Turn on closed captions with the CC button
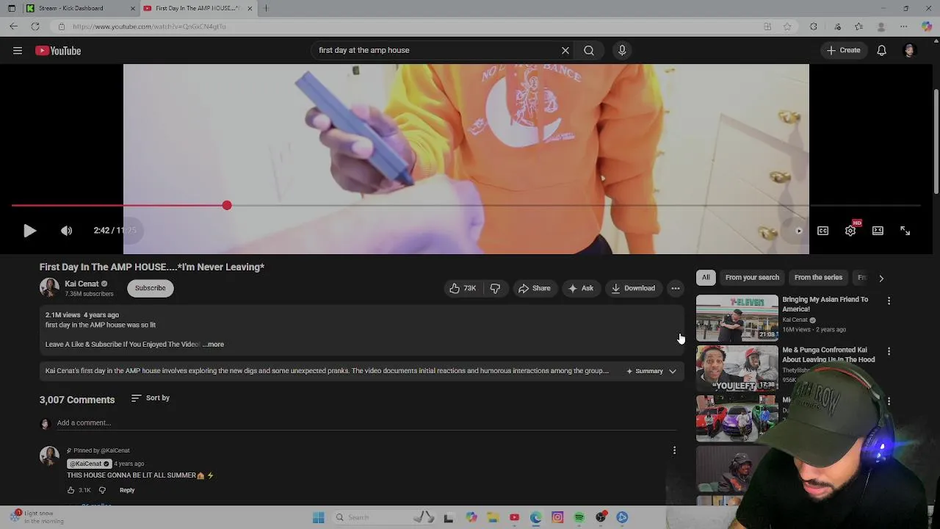 822,231
